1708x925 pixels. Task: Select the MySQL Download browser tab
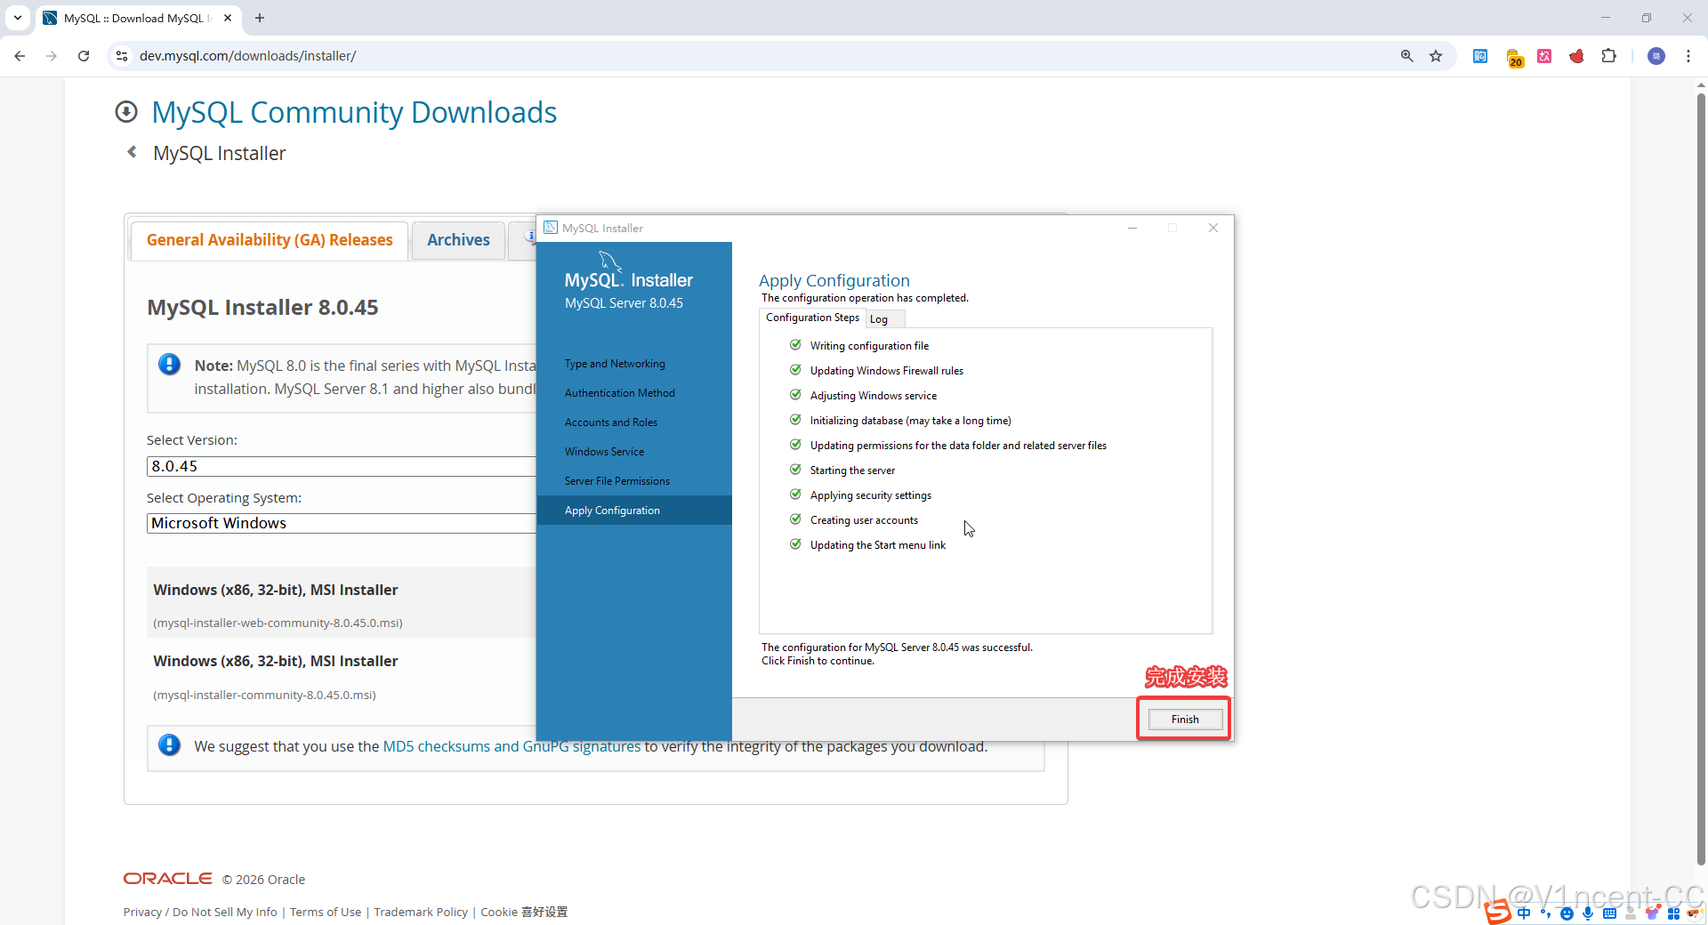click(138, 18)
